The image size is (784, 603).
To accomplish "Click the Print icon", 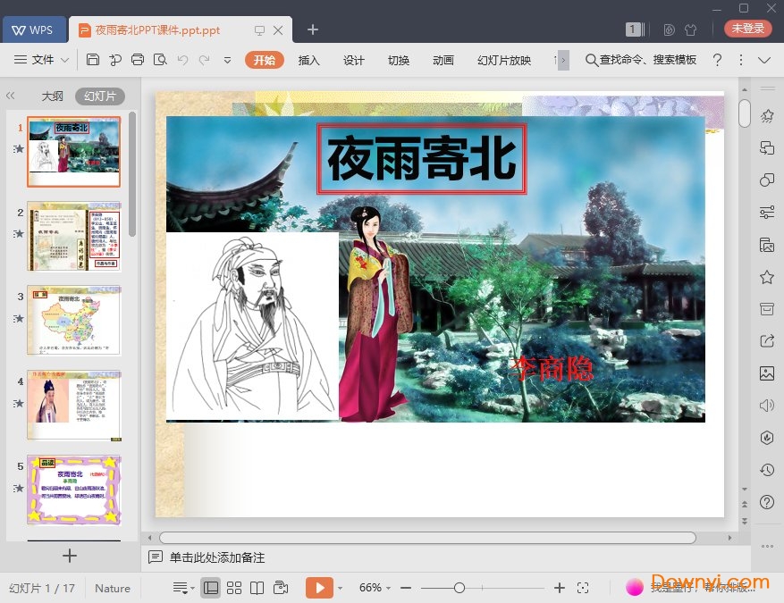I will tap(138, 60).
